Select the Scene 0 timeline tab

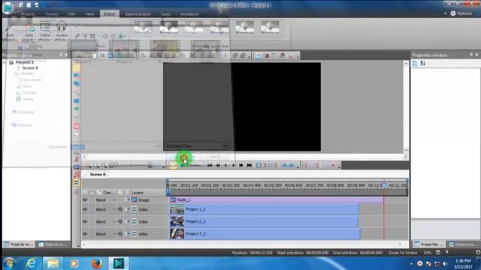[x=98, y=175]
